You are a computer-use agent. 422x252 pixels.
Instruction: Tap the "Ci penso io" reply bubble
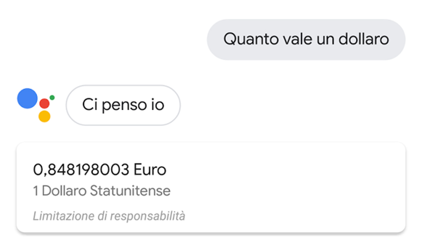click(123, 105)
